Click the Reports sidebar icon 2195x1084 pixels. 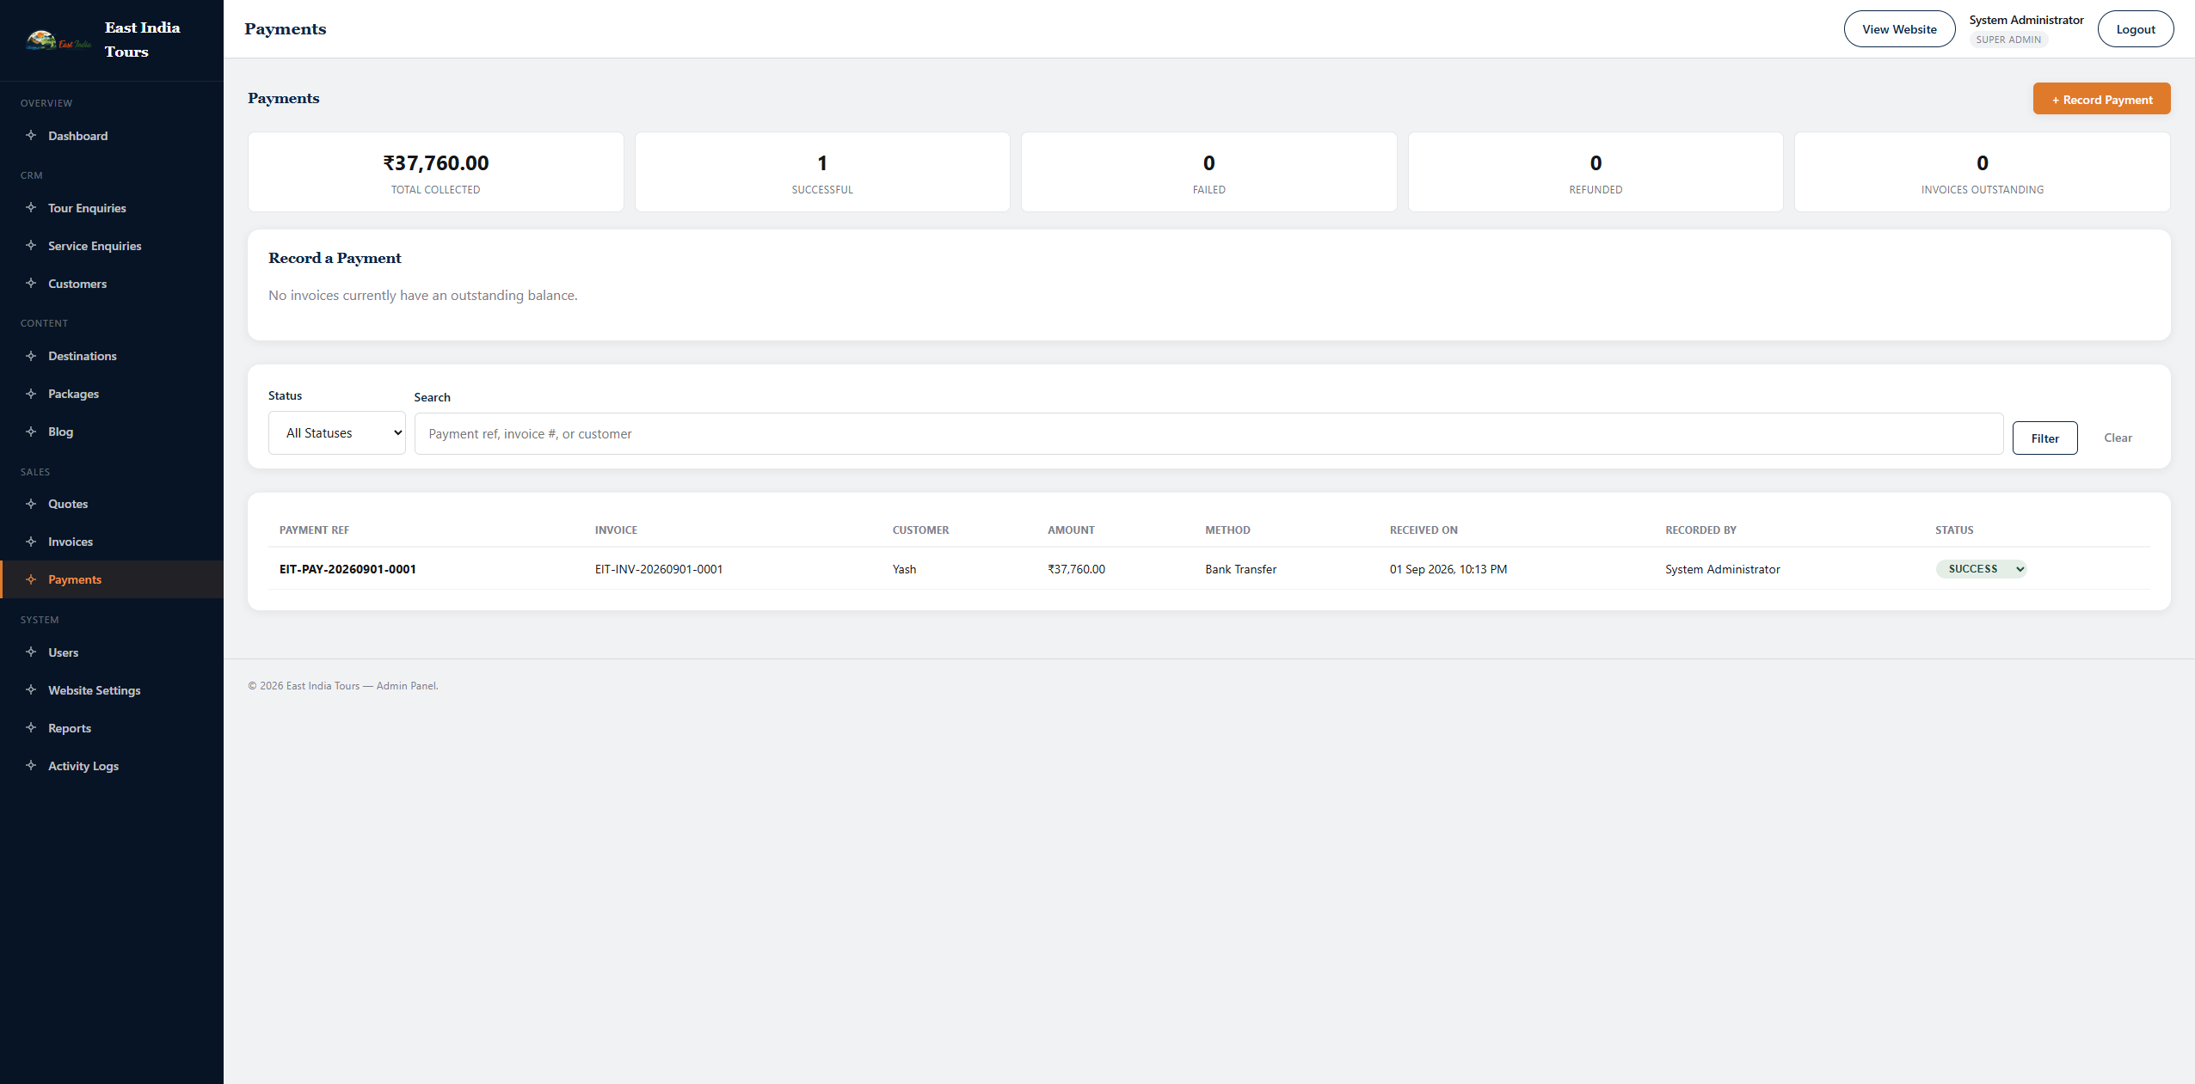coord(31,727)
